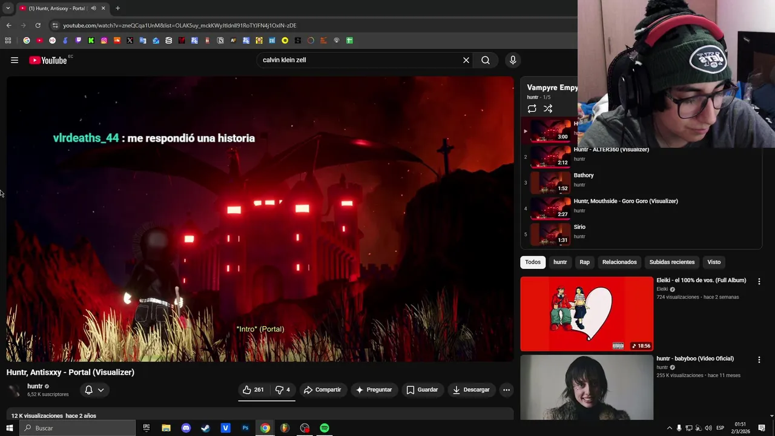This screenshot has height=436, width=775.
Task: Run search with the magnifying glass button
Action: pos(486,60)
